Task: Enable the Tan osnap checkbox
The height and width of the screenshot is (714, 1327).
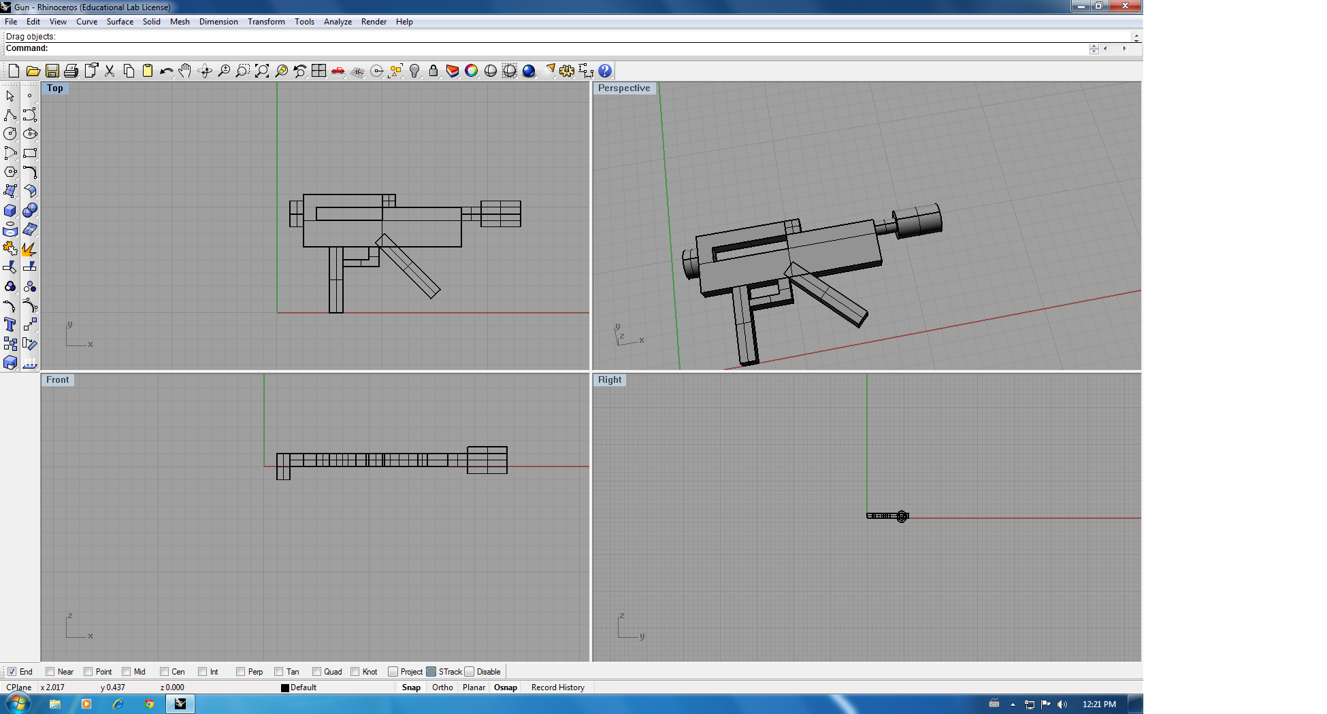Action: (x=278, y=672)
